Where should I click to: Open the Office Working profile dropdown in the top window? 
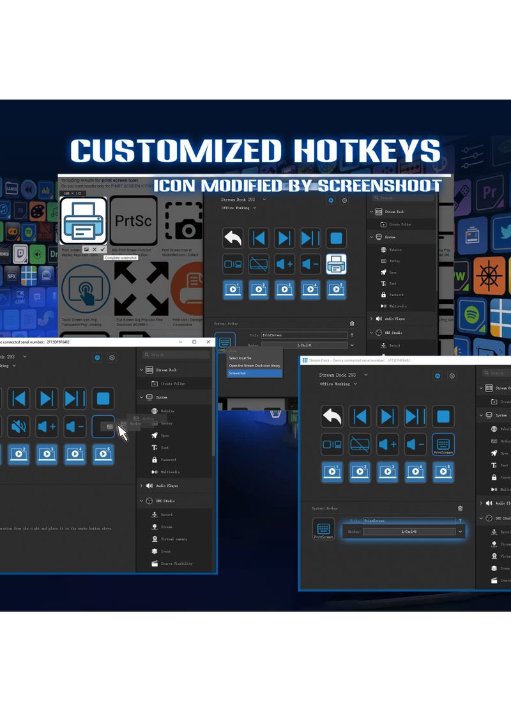[255, 208]
